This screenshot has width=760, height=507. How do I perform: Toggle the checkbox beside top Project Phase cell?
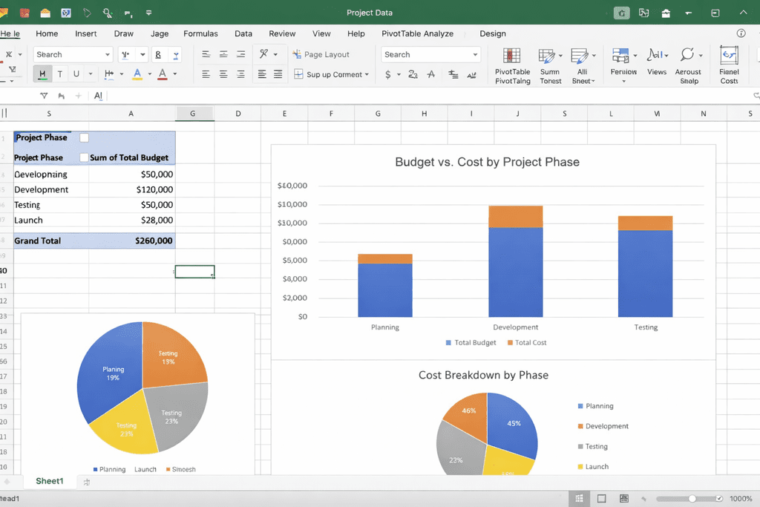pos(84,137)
